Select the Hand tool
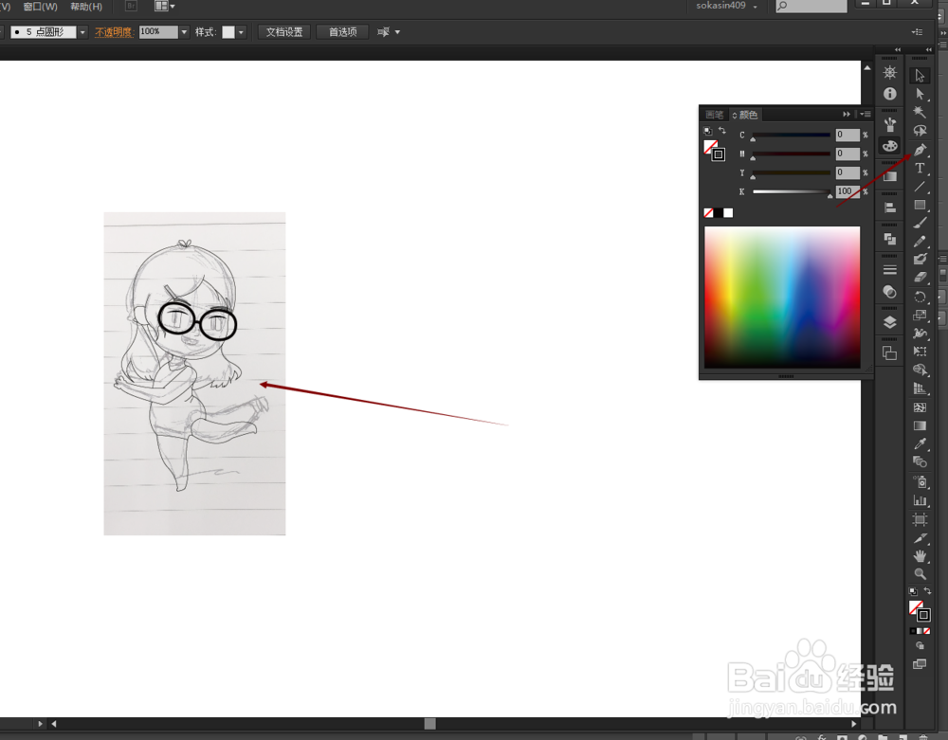 click(x=920, y=556)
